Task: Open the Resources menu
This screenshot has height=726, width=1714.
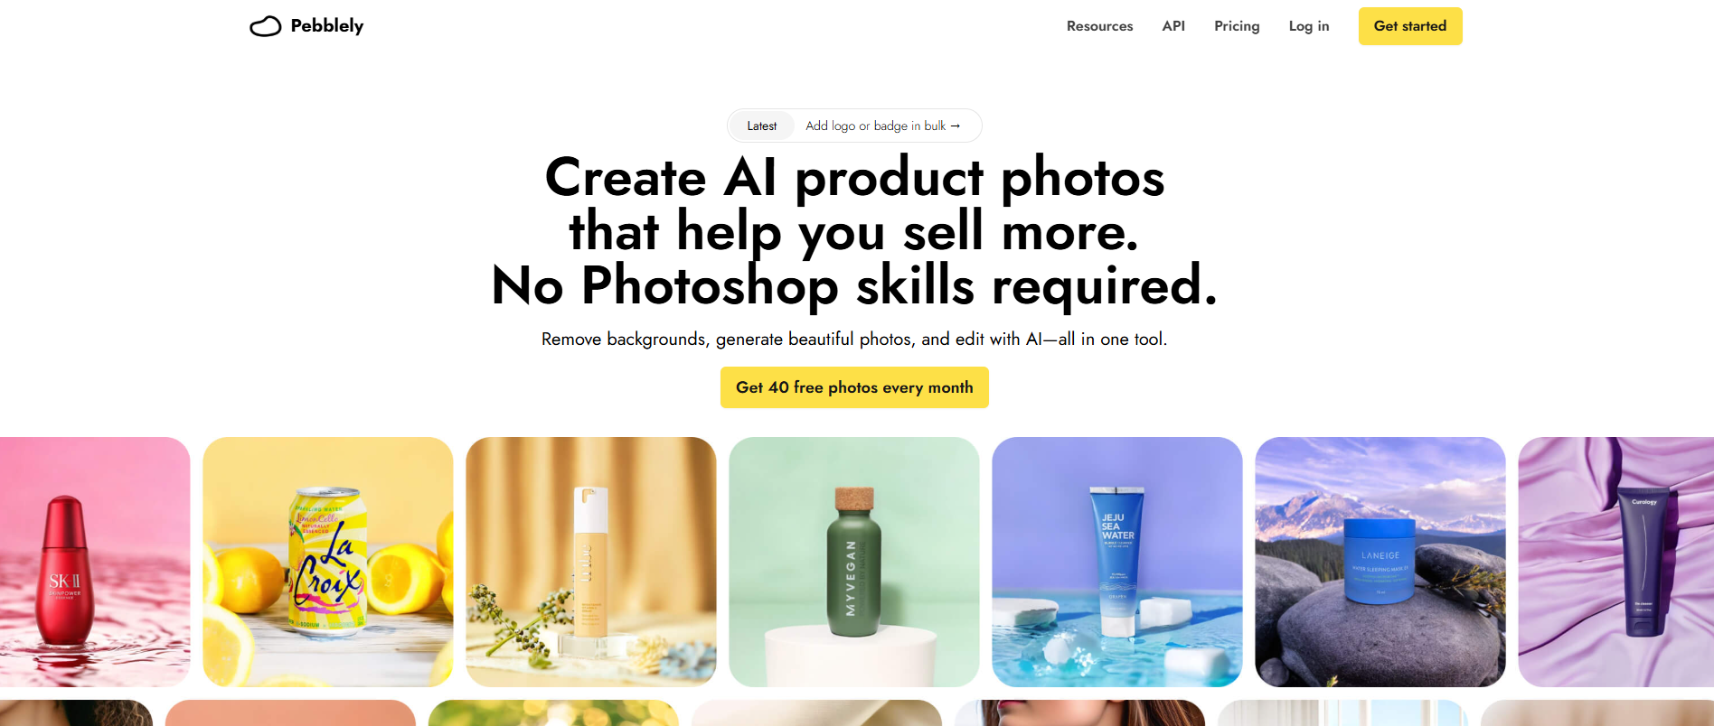Action: point(1099,26)
